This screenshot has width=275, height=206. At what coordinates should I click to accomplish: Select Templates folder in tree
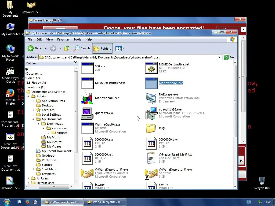click(49, 174)
